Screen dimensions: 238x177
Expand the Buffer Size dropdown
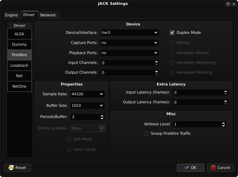click(x=88, y=105)
